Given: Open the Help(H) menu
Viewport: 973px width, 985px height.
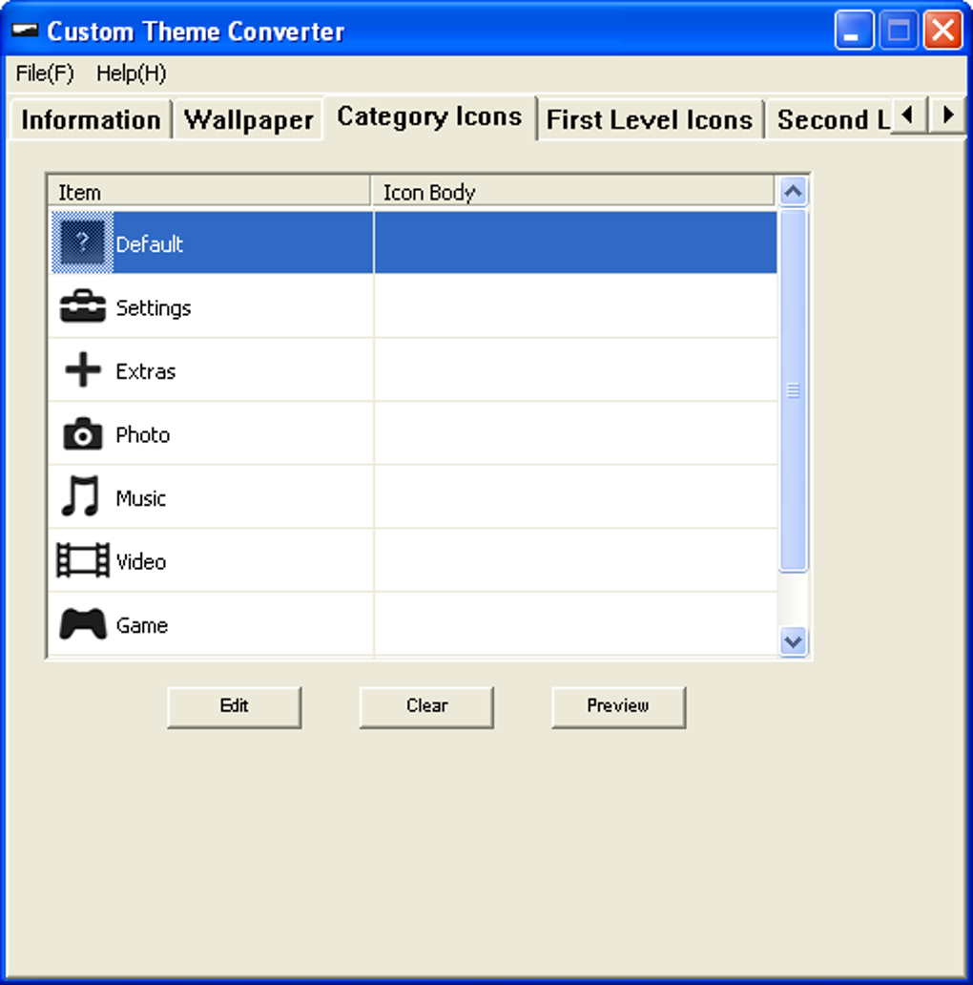Looking at the screenshot, I should coord(131,73).
